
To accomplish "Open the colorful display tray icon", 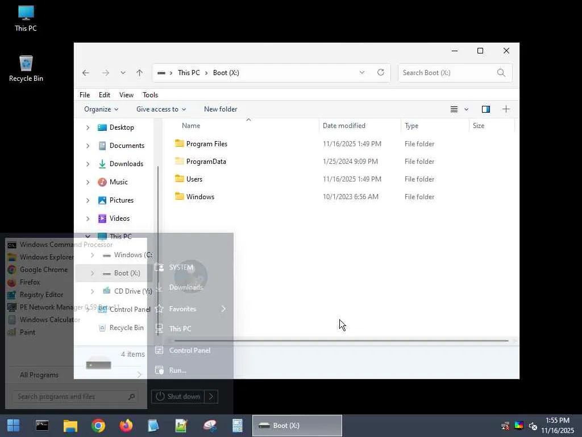I will (x=519, y=426).
